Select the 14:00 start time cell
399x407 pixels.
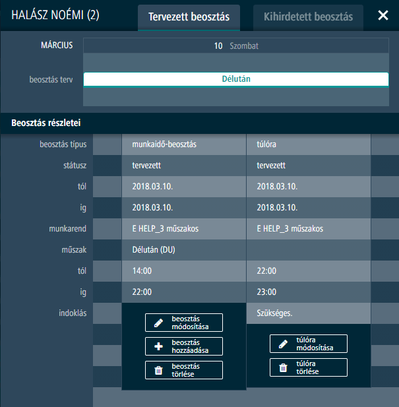183,271
